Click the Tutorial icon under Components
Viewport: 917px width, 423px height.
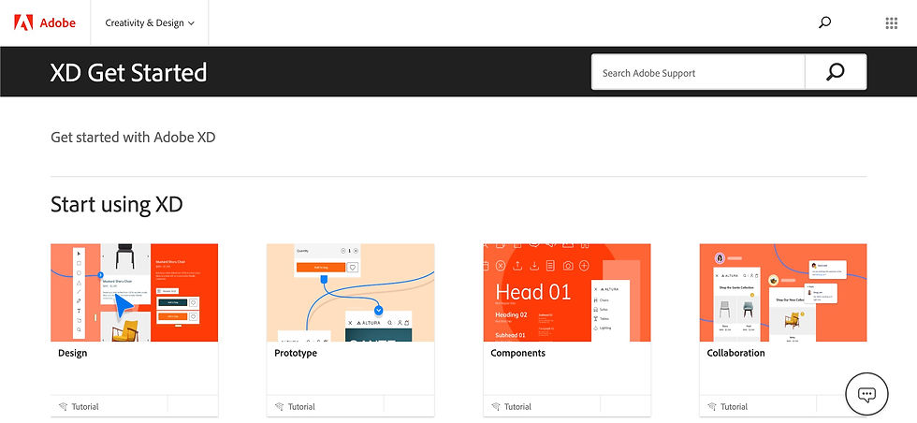point(496,406)
